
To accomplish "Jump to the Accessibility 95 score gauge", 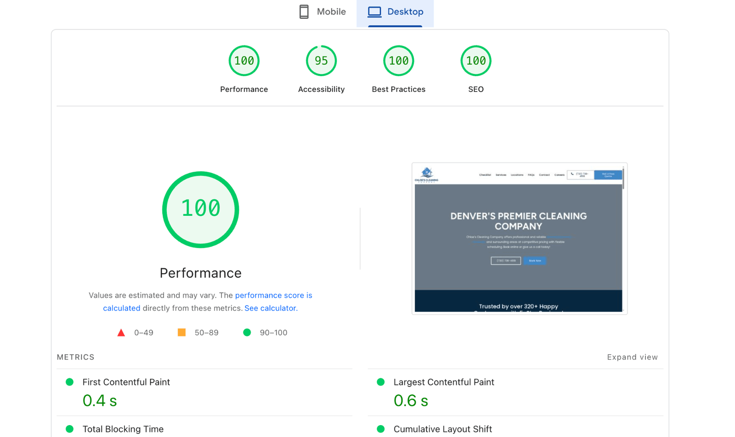I will pos(321,61).
